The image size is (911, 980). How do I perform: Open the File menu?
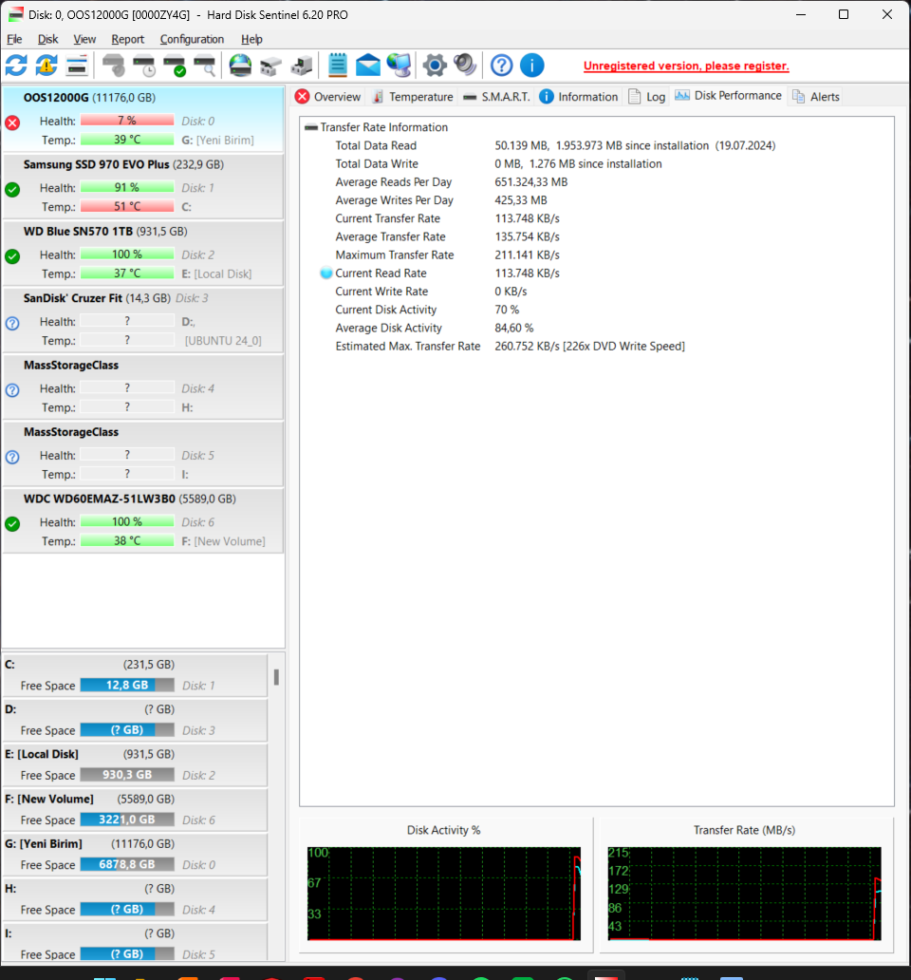14,39
